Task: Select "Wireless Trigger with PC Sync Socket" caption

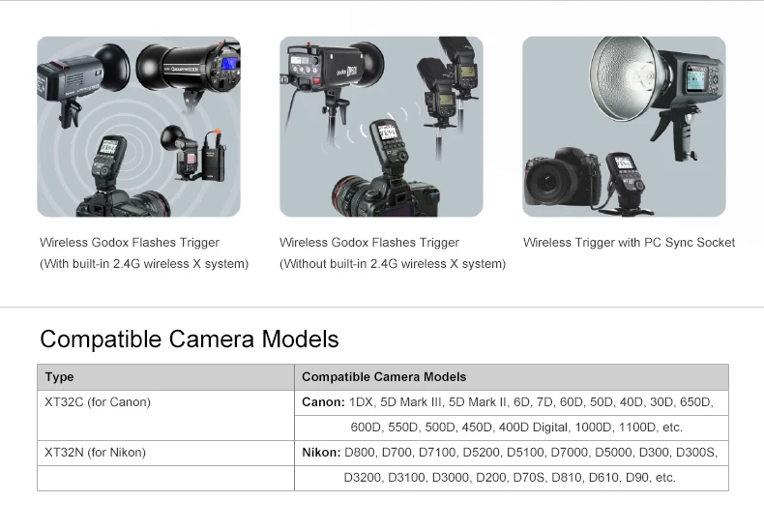Action: pos(629,243)
